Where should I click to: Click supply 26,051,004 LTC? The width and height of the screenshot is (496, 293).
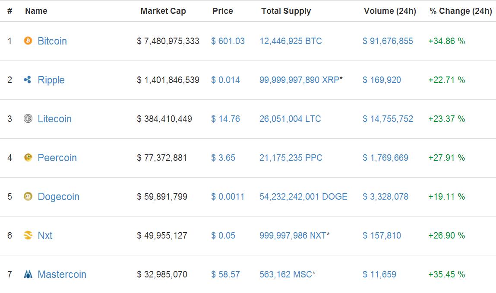290,119
